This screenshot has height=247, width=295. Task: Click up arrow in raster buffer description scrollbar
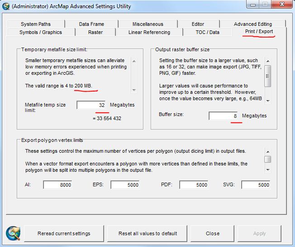pos(268,61)
